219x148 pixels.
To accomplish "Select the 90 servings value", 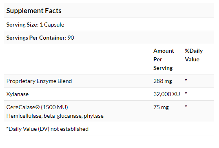I will coord(71,38).
